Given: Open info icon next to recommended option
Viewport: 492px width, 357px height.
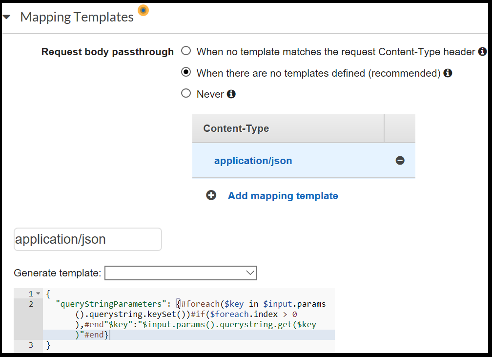Looking at the screenshot, I should point(448,73).
